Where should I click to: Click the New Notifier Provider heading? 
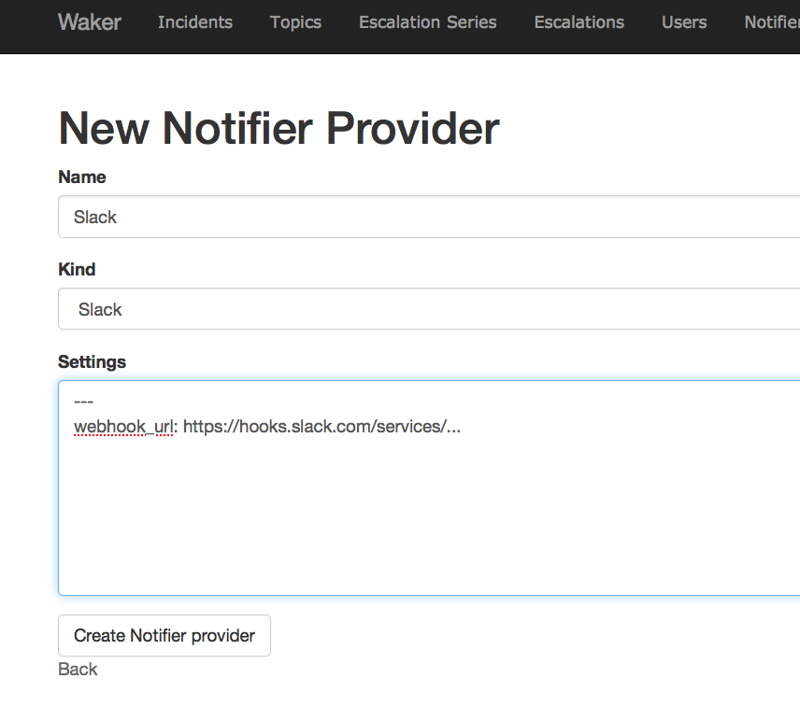pyautogui.click(x=279, y=129)
